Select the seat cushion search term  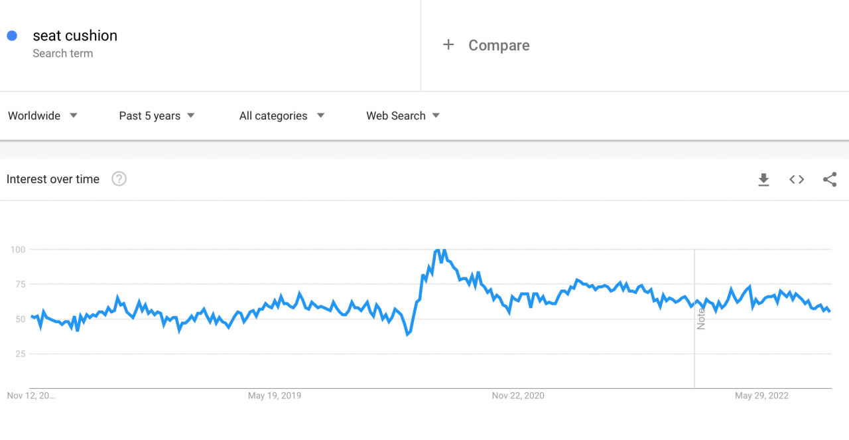click(75, 35)
